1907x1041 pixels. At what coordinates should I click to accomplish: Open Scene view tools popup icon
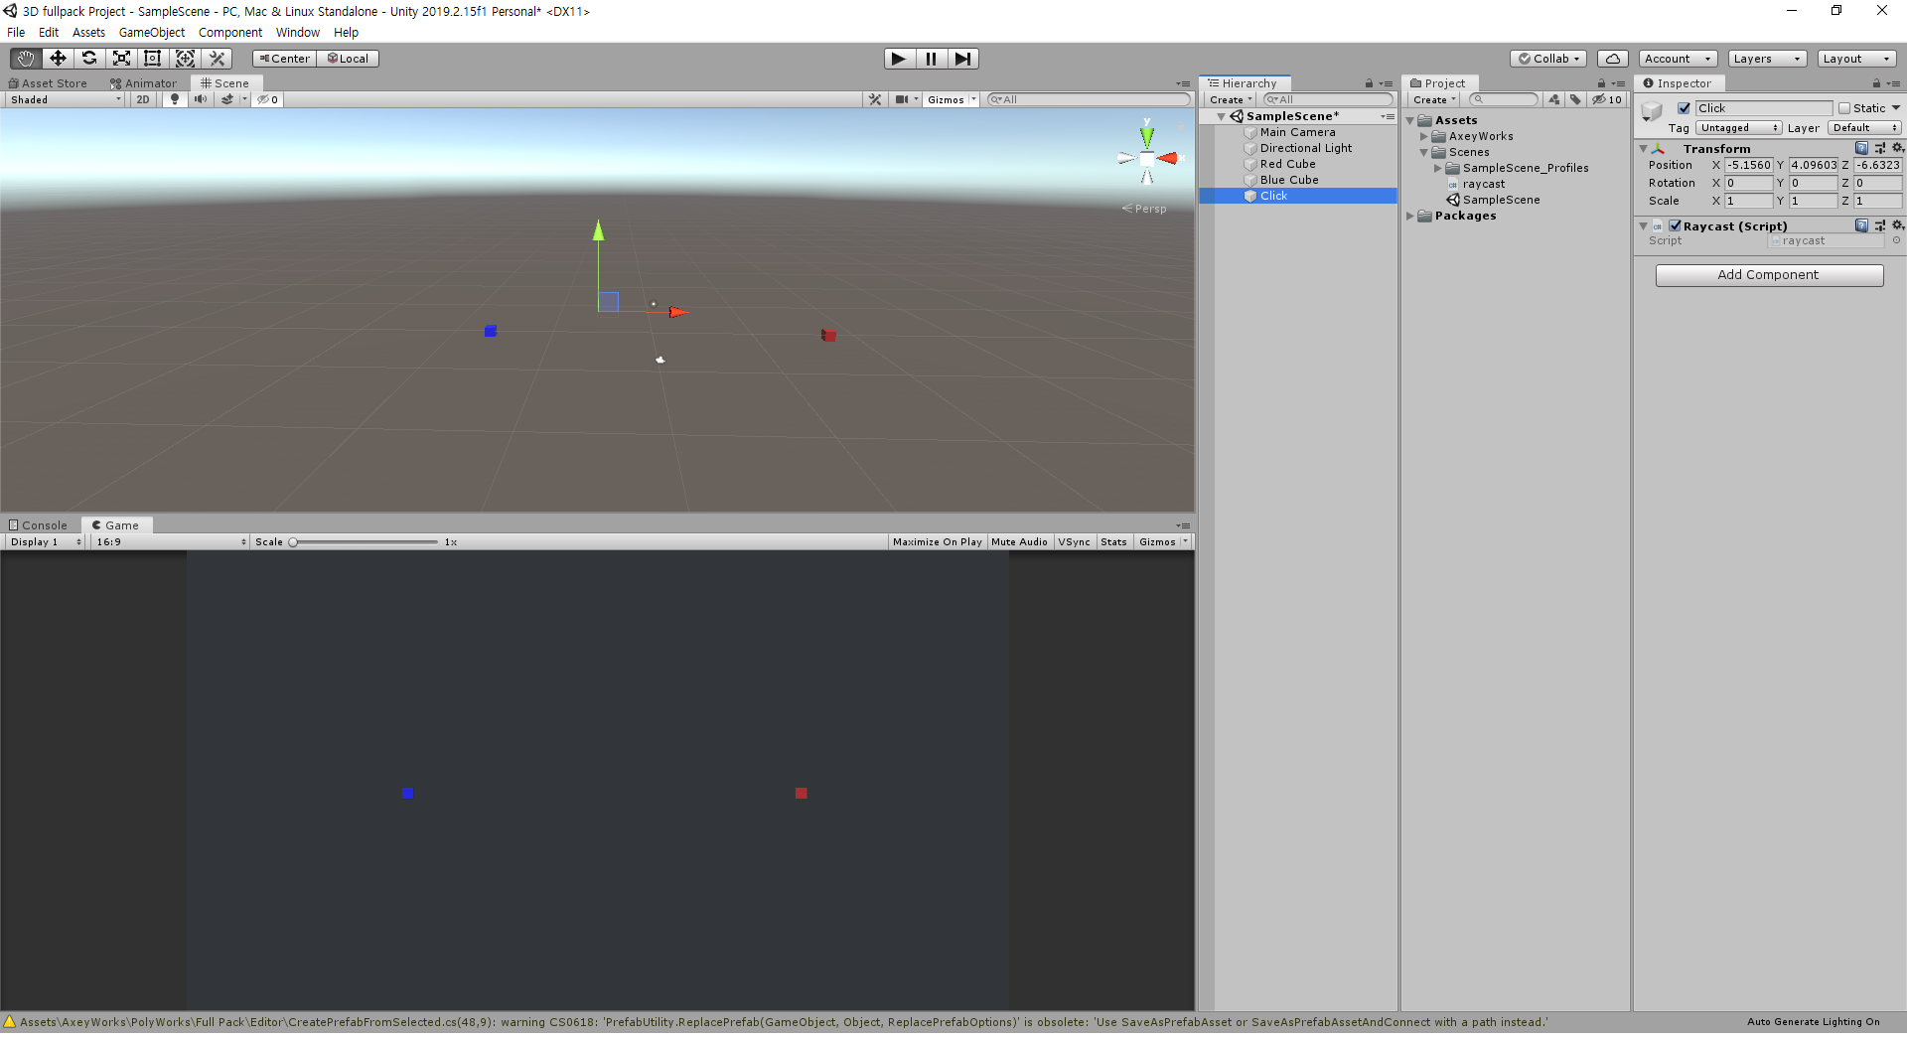pyautogui.click(x=875, y=99)
